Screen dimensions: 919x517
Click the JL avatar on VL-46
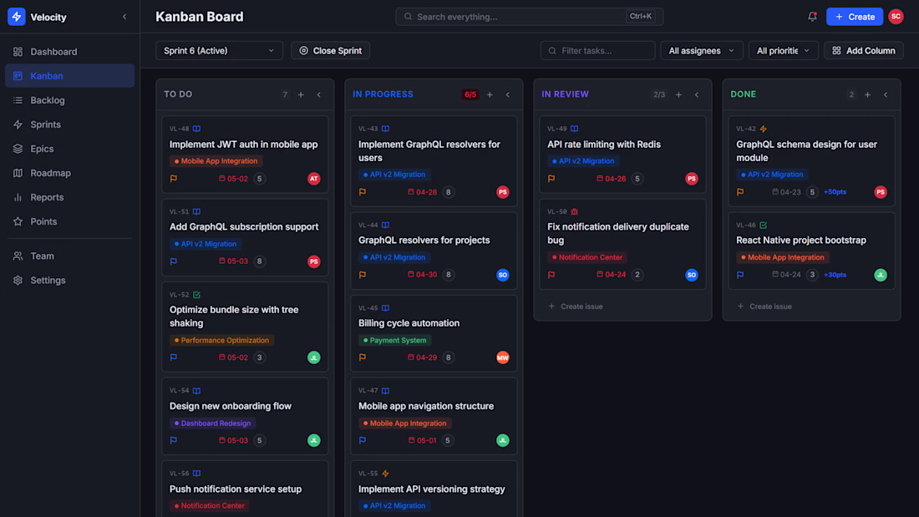click(x=881, y=275)
